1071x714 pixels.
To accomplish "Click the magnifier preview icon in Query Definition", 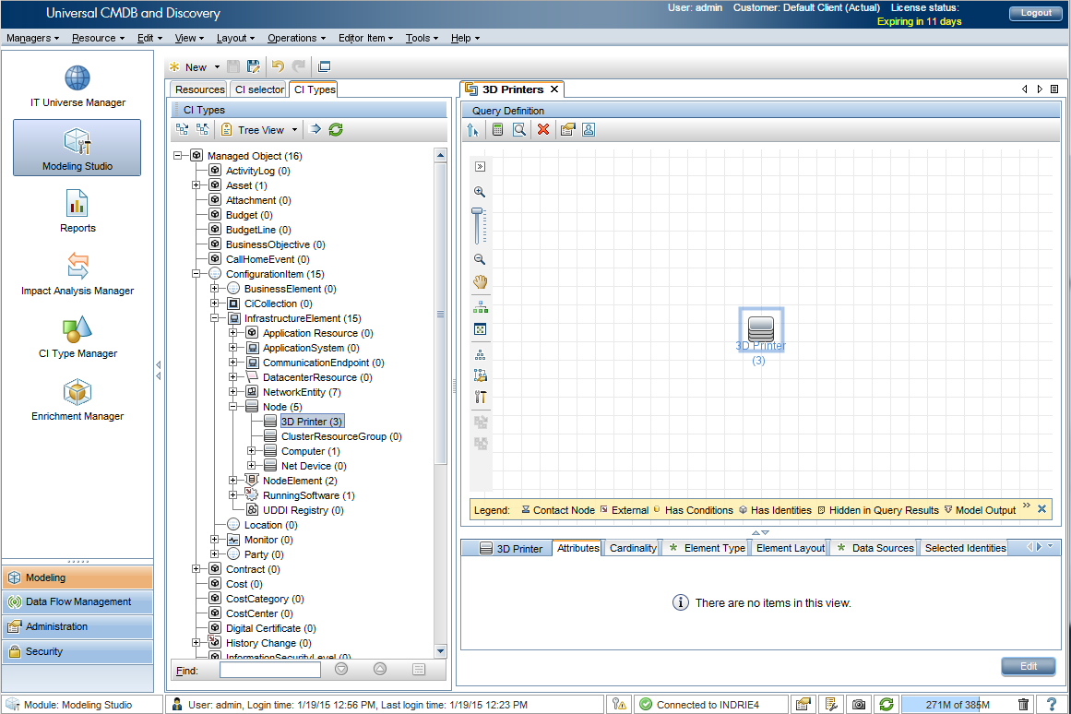I will click(519, 129).
